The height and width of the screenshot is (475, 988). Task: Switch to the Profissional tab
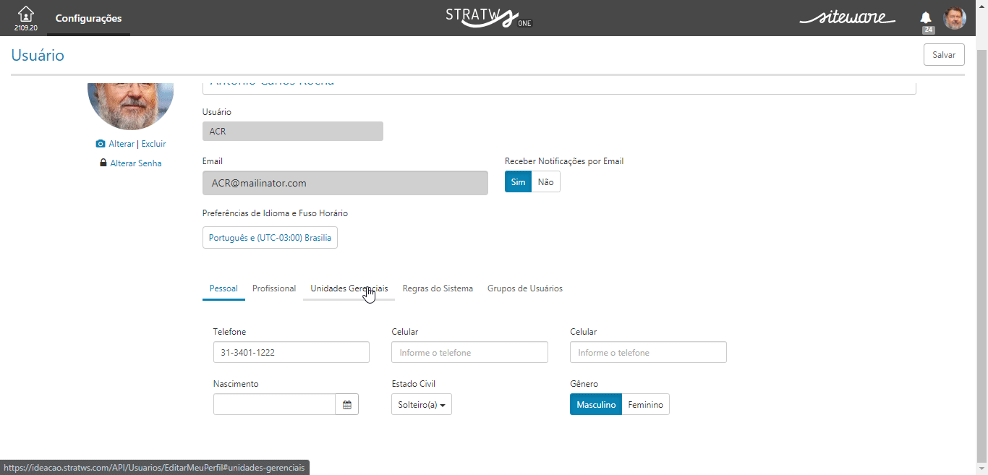[x=274, y=288]
